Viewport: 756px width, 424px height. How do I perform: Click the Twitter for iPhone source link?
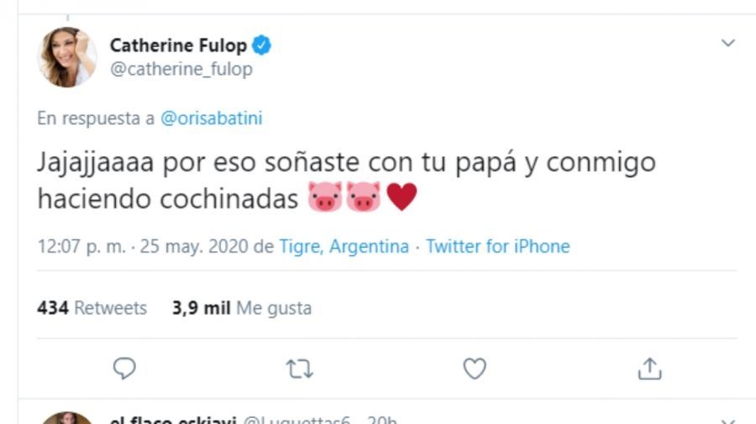497,247
